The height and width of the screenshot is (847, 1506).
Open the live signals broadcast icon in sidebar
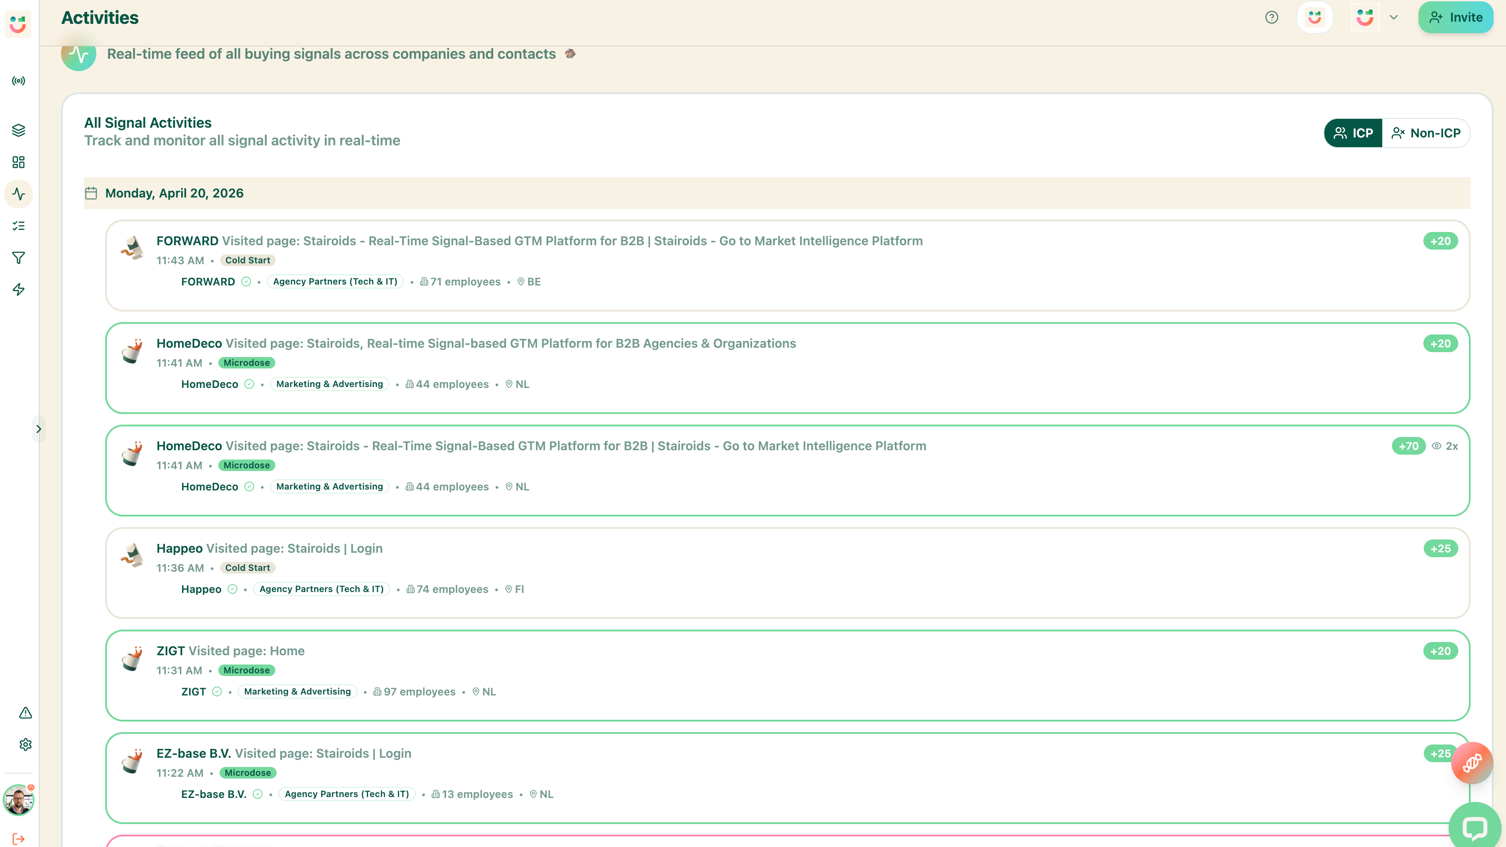tap(19, 81)
